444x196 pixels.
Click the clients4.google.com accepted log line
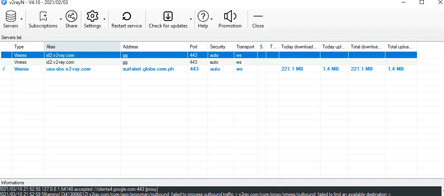pyautogui.click(x=79, y=189)
